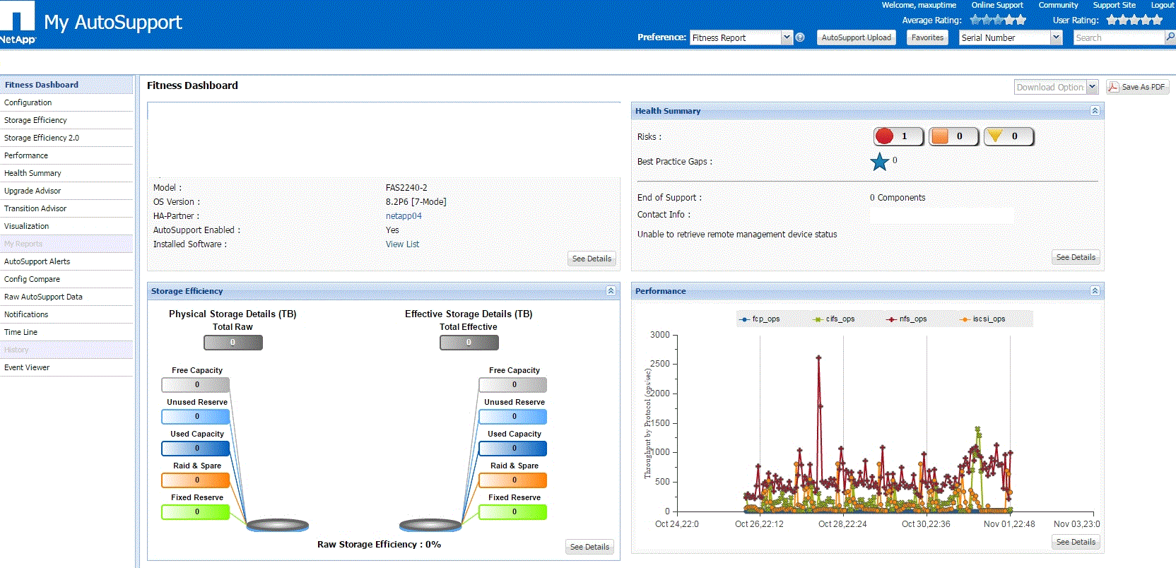The height and width of the screenshot is (568, 1176).
Task: Click the help icon next to Preference
Action: coord(800,37)
